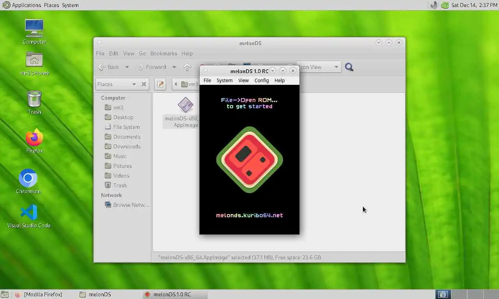Launch Firefox from the desktop
499x299 pixels.
[x=34, y=141]
